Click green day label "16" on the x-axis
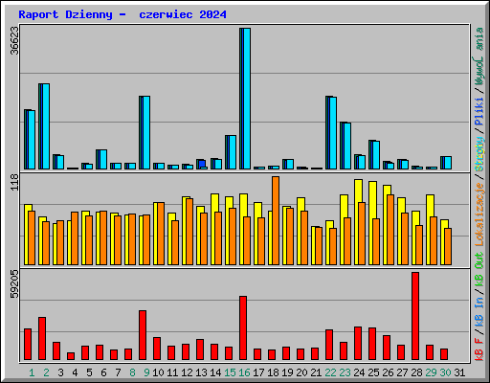 [244, 372]
